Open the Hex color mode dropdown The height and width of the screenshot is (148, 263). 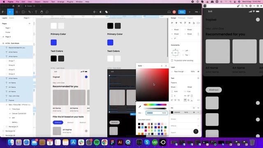[x=140, y=113]
